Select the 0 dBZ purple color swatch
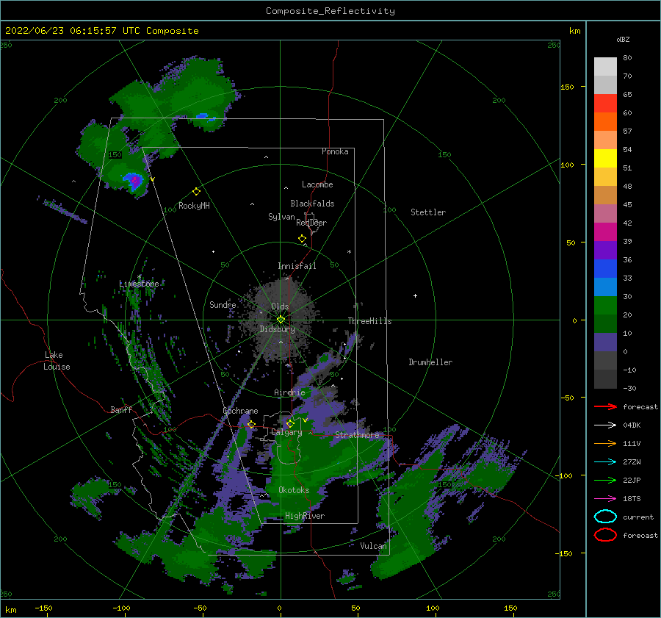The width and height of the screenshot is (661, 618). 605,342
